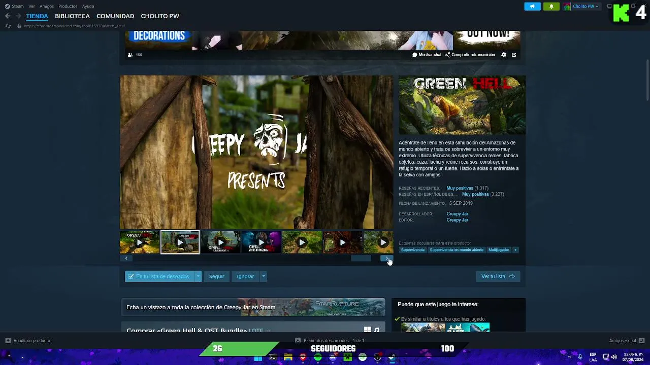Open Elementos descargados status
Screen dimensions: 650x365
330,341
